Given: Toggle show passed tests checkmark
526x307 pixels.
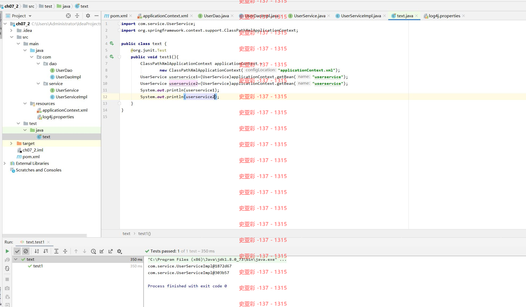Looking at the screenshot, I should (x=17, y=251).
